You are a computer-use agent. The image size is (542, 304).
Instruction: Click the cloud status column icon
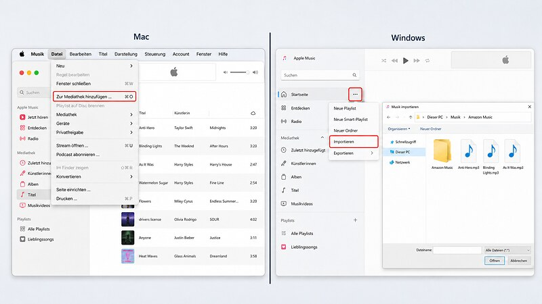[x=253, y=113]
